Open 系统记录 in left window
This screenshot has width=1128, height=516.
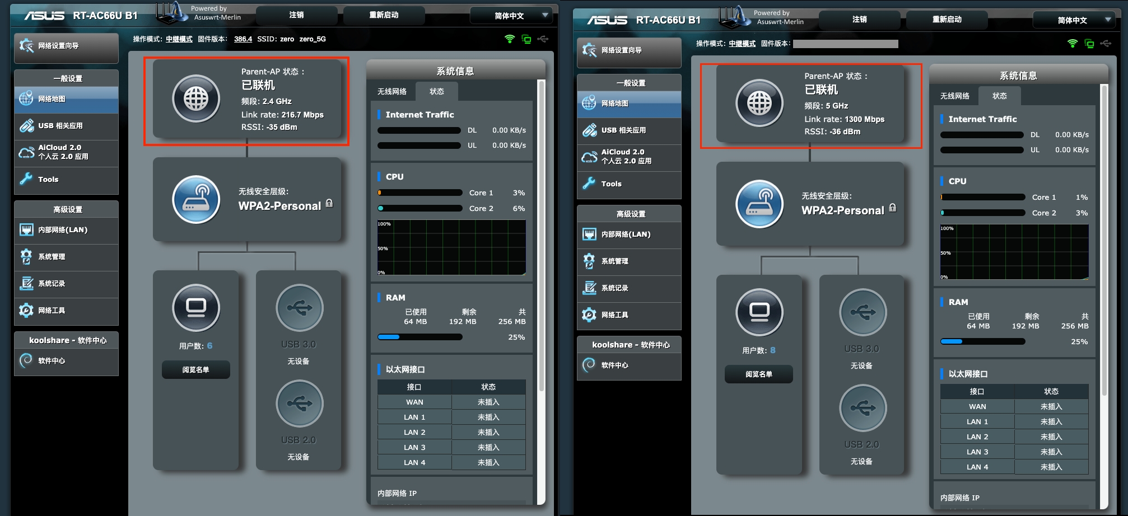[66, 284]
